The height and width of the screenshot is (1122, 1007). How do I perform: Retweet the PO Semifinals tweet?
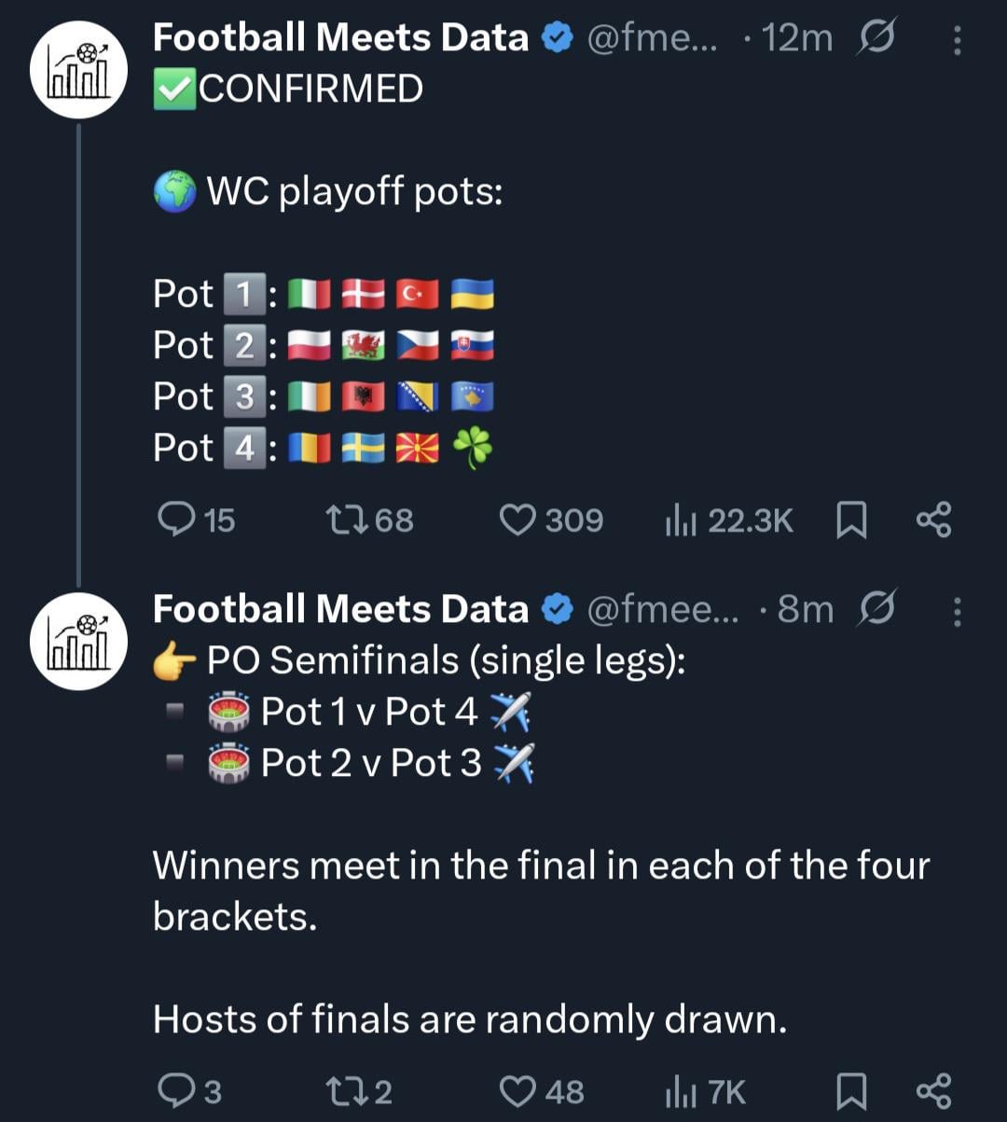[338, 1090]
